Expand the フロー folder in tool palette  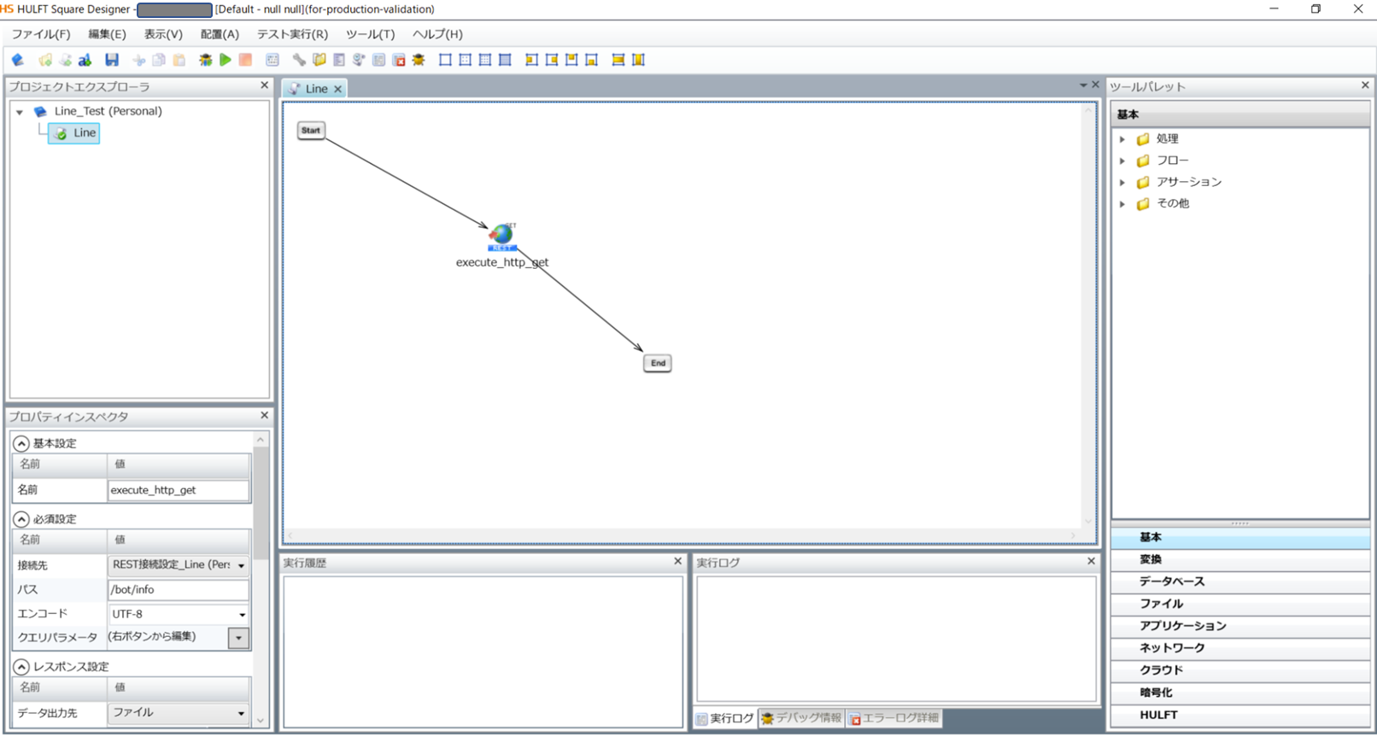tap(1122, 161)
